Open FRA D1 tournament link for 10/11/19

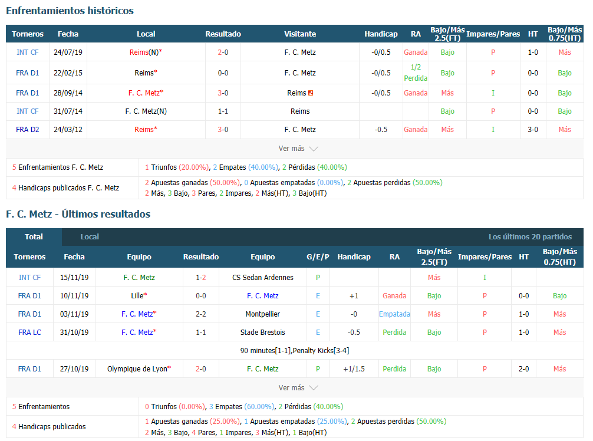(x=29, y=296)
